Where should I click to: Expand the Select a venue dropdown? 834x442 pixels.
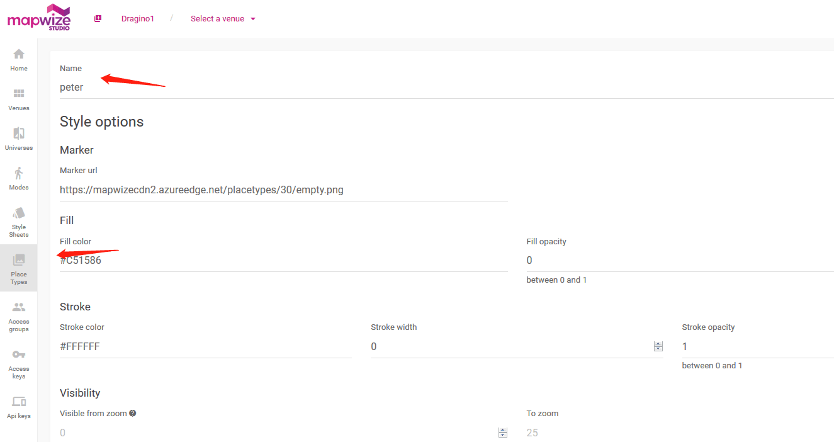pos(223,19)
